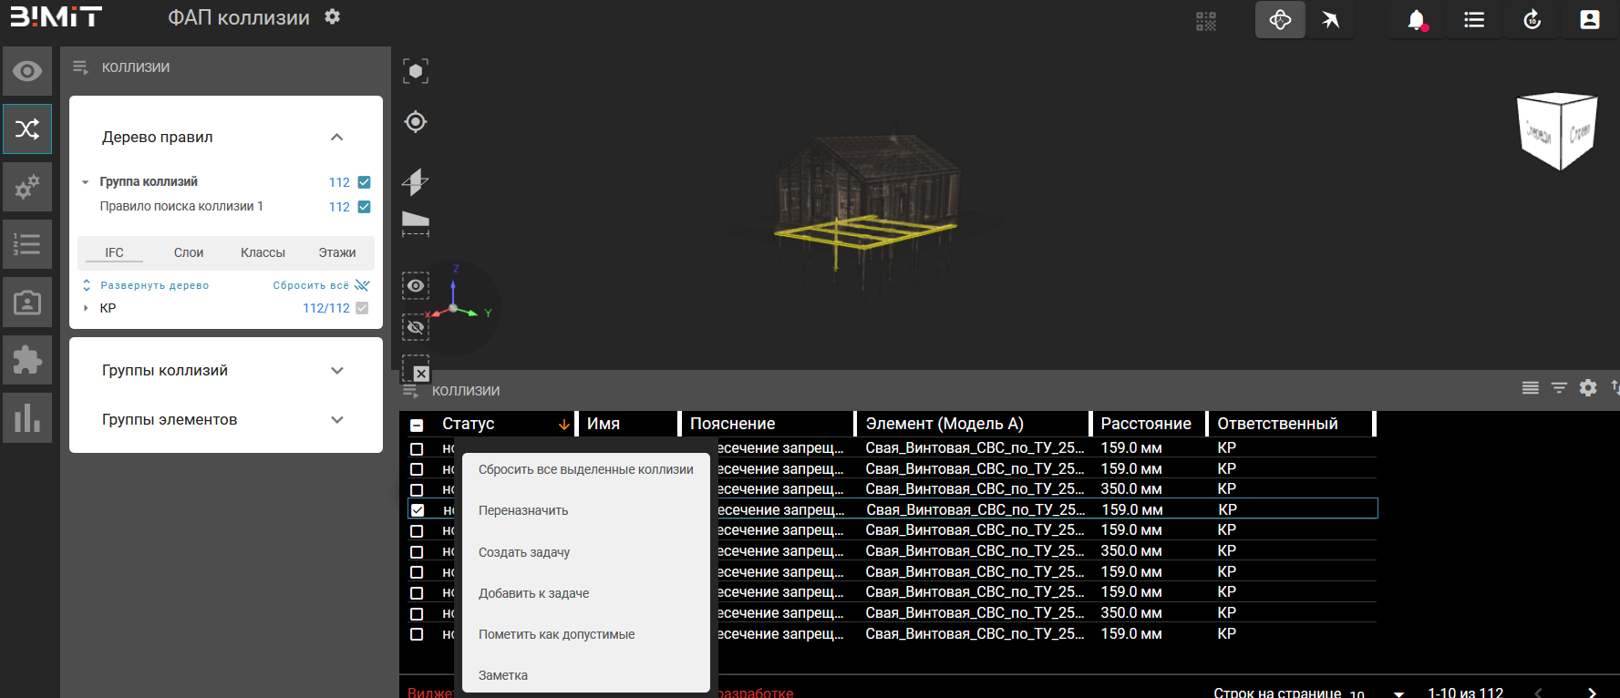Collapse the Дерево правил panel
This screenshot has width=1620, height=698.
[336, 138]
